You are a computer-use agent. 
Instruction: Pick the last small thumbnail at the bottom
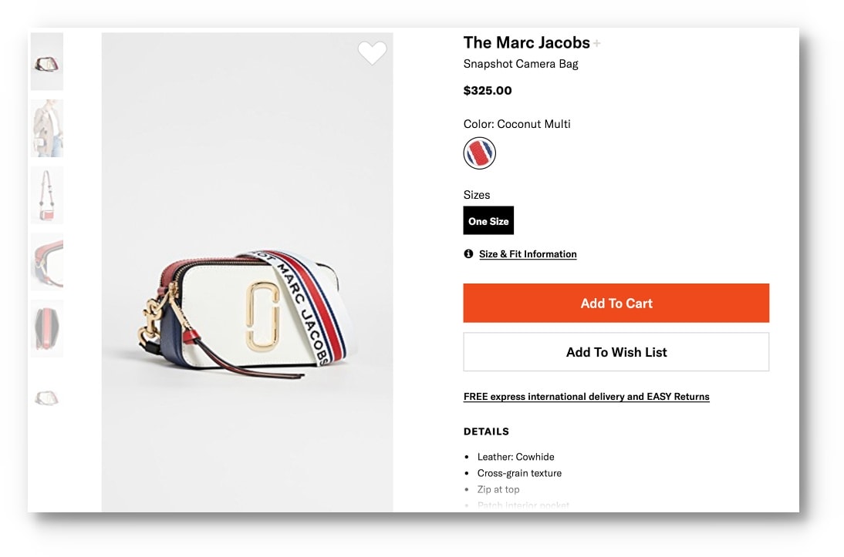click(47, 398)
